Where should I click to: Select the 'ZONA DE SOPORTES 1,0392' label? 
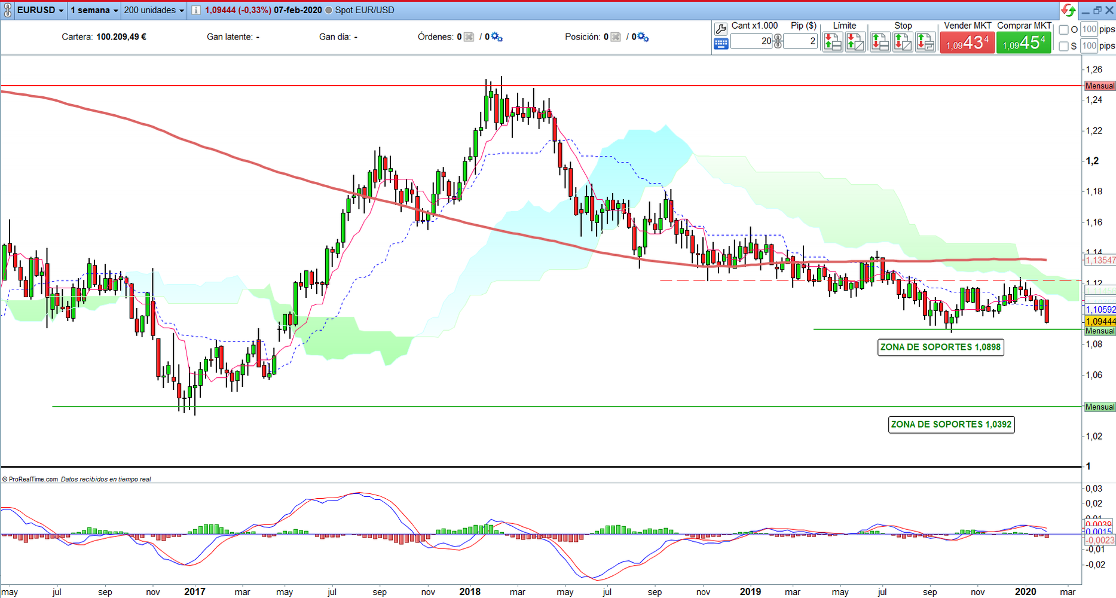951,424
